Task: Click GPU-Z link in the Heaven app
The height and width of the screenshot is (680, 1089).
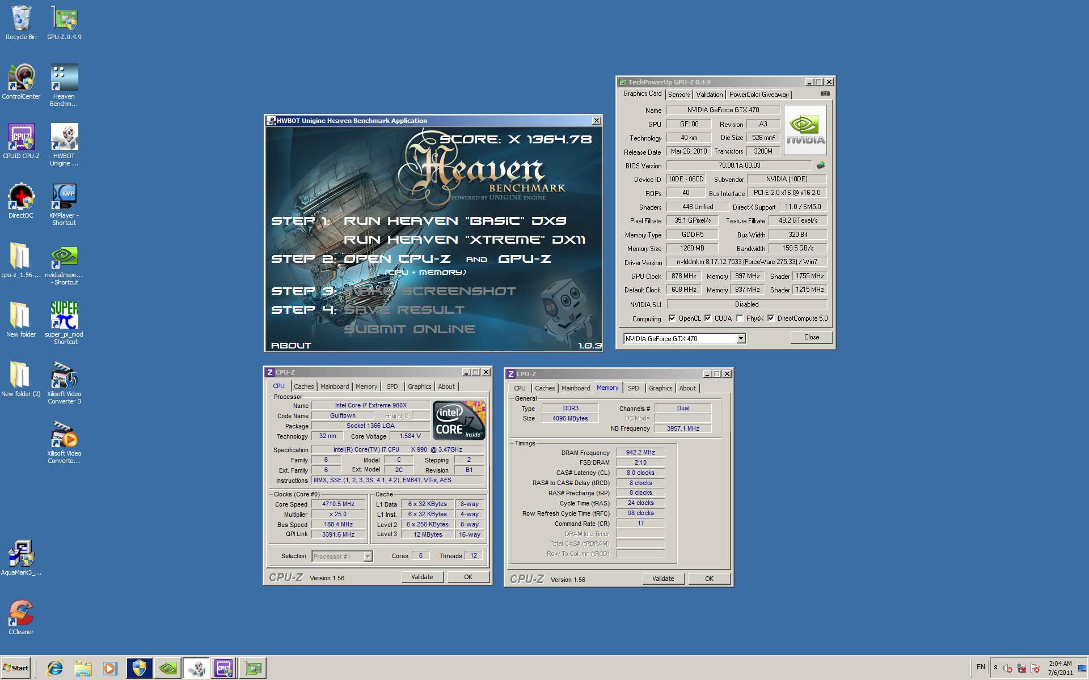Action: (x=525, y=259)
